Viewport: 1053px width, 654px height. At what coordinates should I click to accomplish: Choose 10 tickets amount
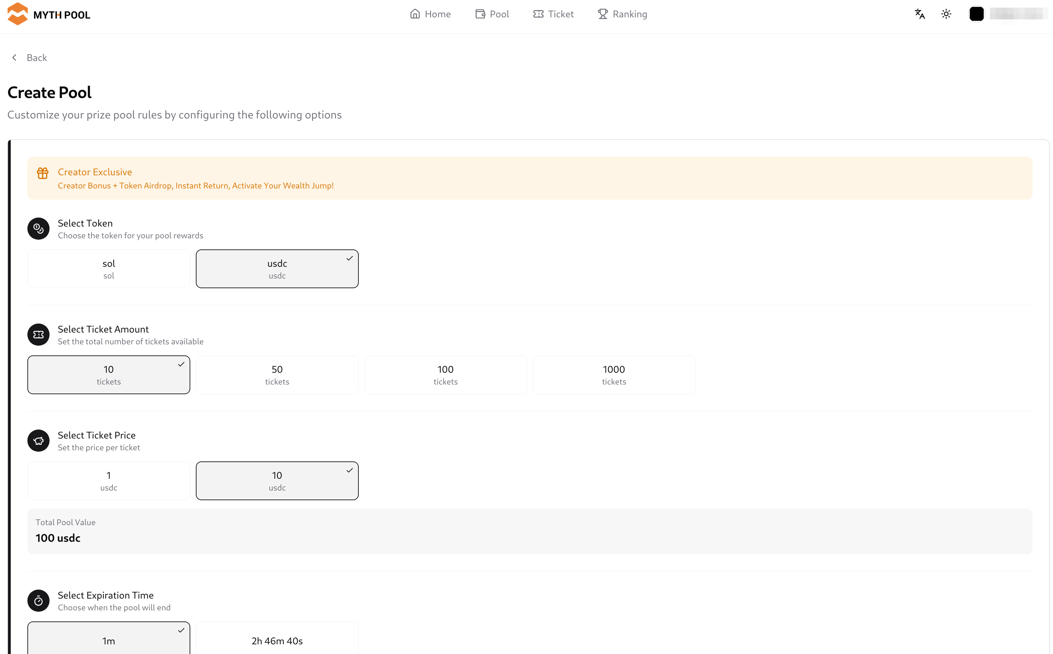[x=108, y=374]
